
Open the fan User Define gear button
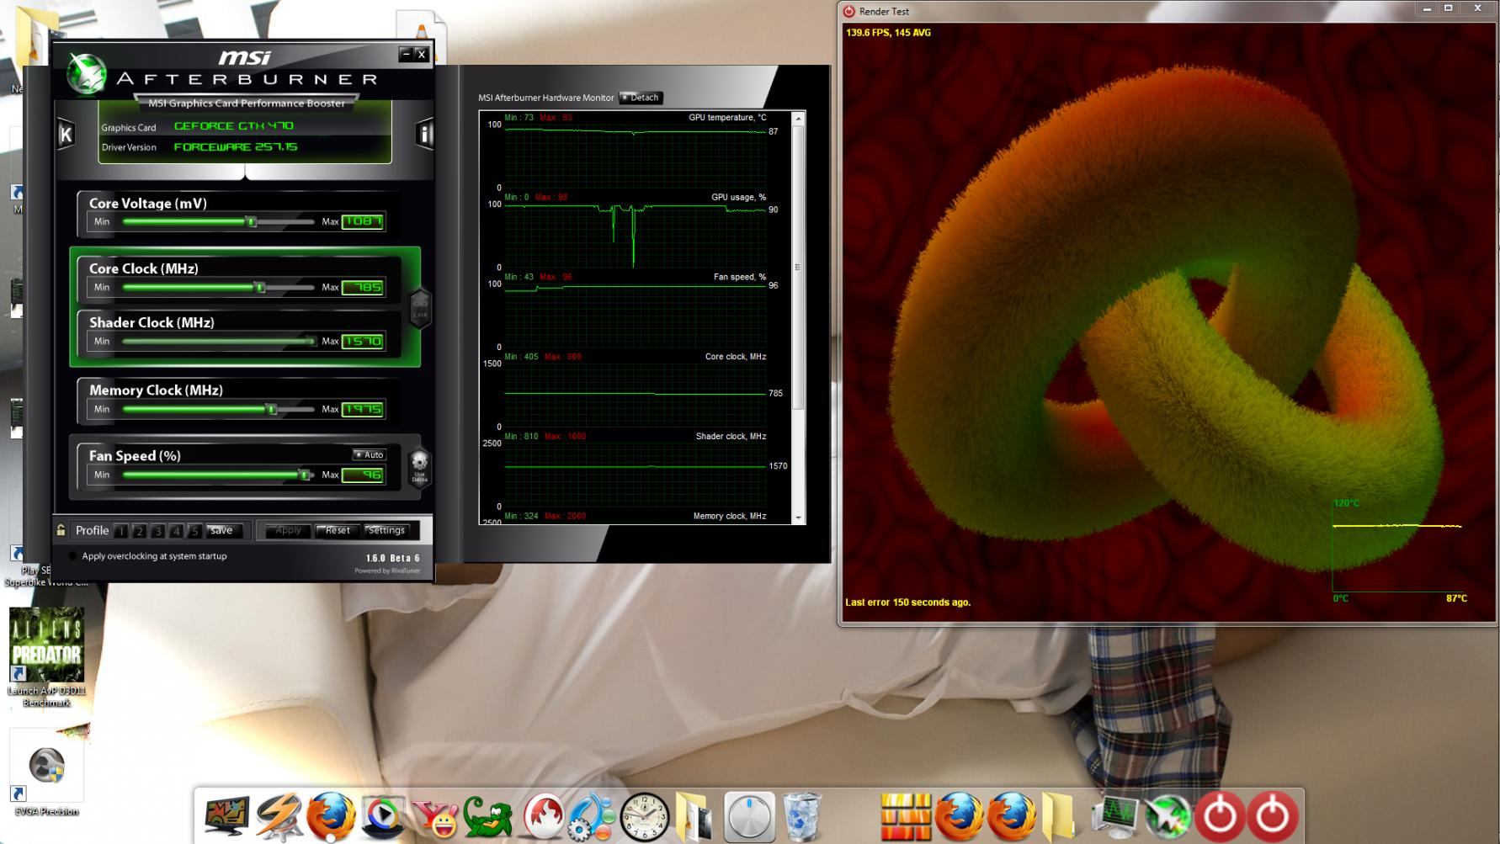pyautogui.click(x=419, y=467)
